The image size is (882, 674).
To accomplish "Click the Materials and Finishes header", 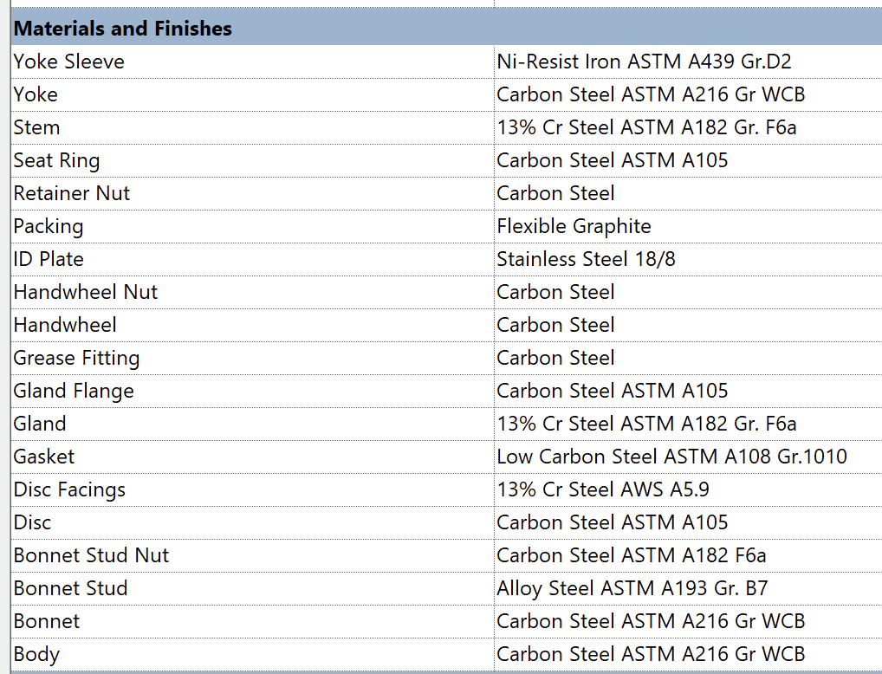I will coord(123,28).
